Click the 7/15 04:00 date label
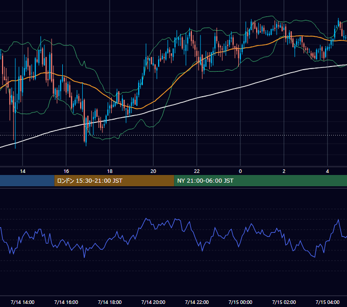Viewport: 347px width, 307px height. [x=327, y=302]
